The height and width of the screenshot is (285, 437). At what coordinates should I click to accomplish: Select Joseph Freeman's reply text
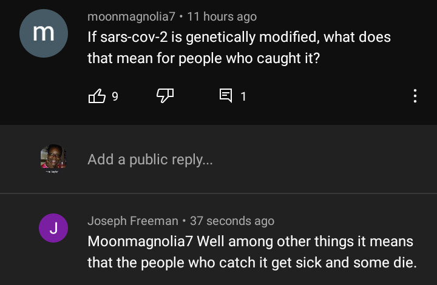pos(250,252)
